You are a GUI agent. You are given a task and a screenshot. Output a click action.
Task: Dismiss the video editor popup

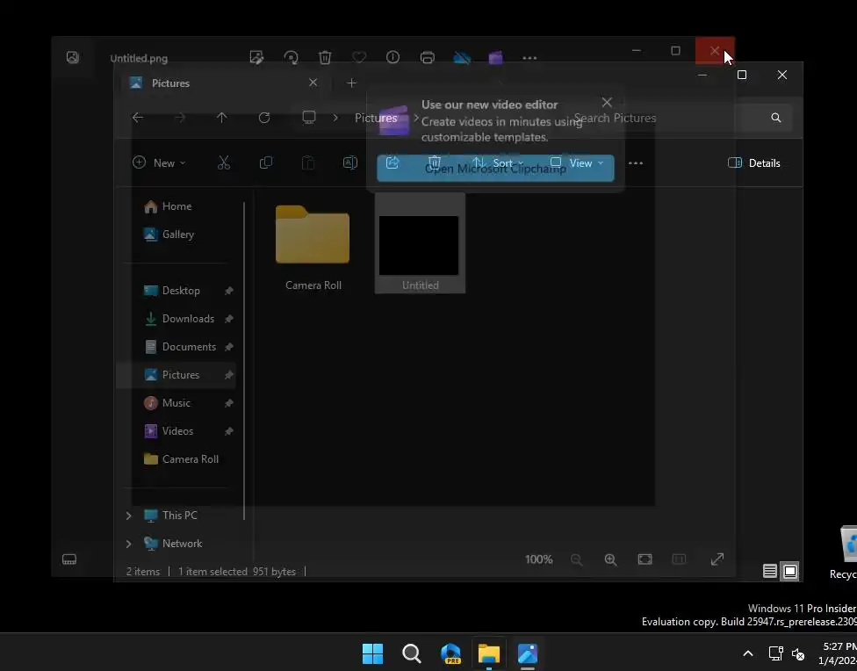(607, 102)
